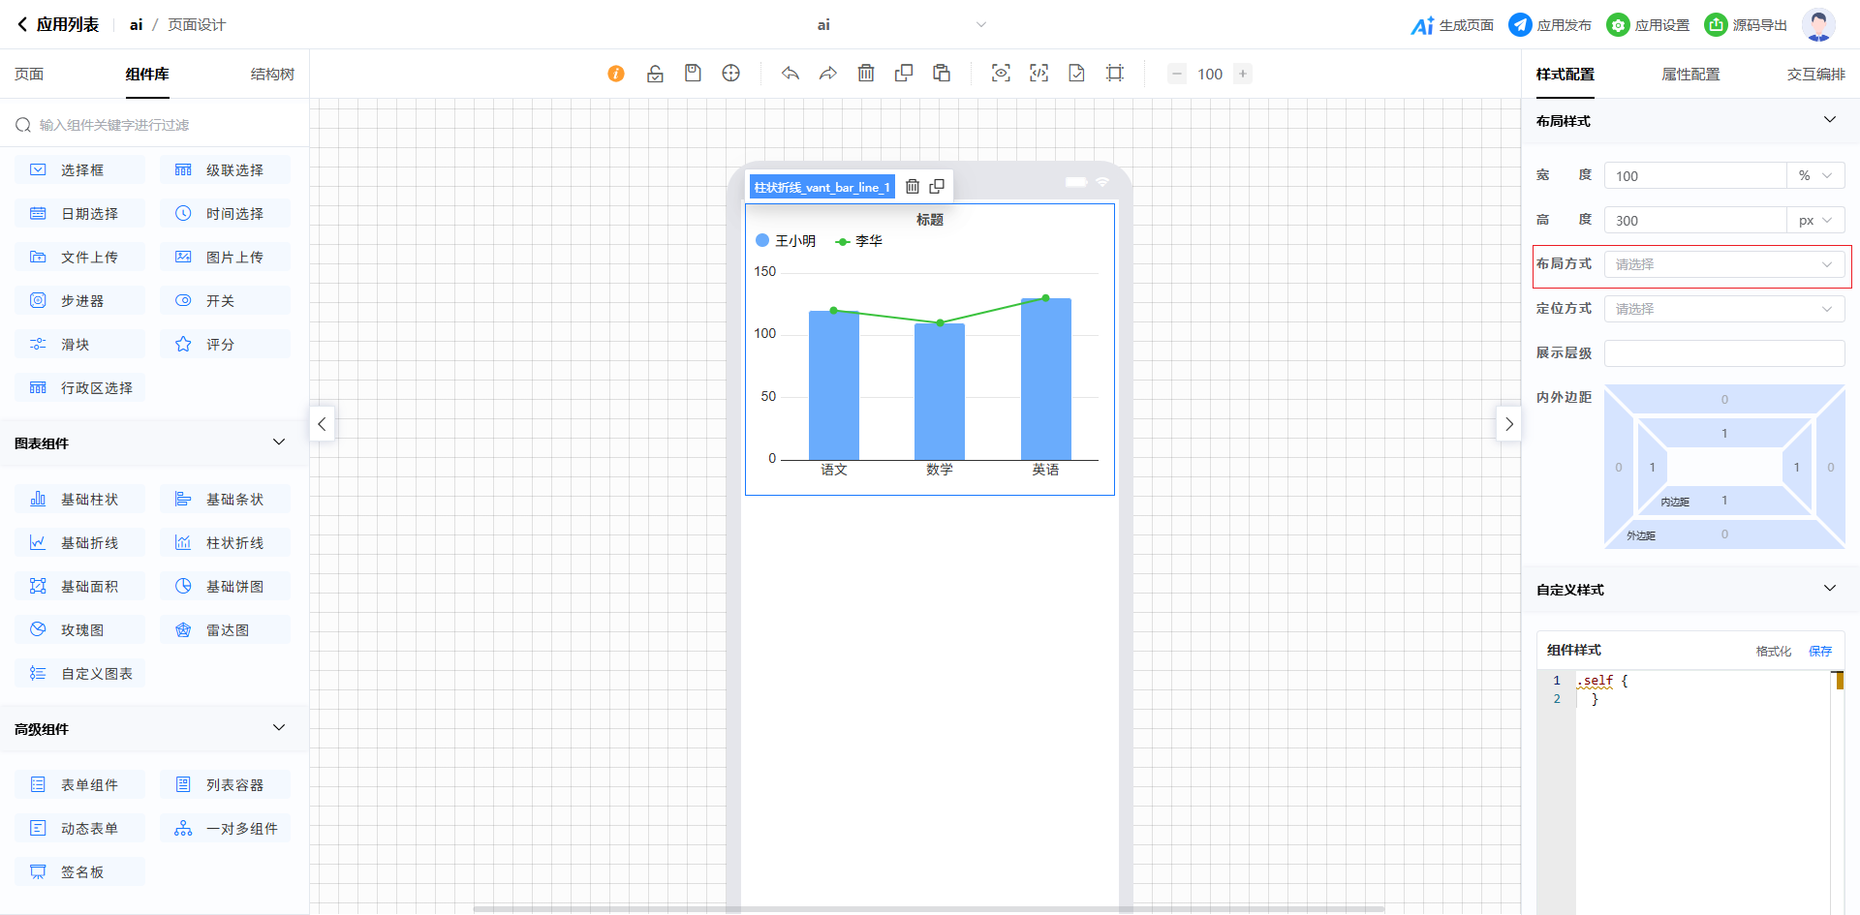Click the orange info icon in toolbar
The image size is (1860, 915).
coord(616,74)
